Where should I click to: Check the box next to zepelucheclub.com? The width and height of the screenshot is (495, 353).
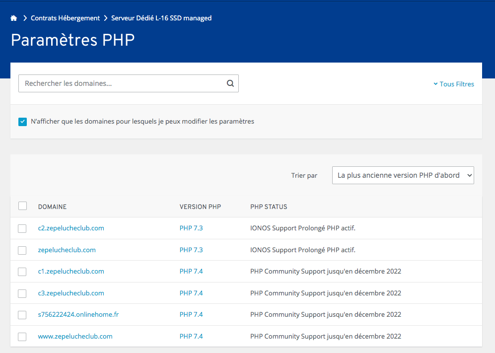point(22,250)
